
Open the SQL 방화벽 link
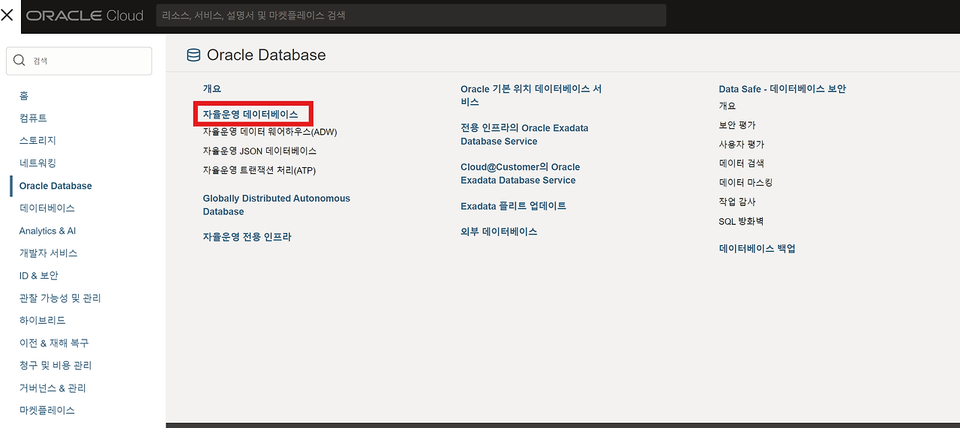point(741,221)
